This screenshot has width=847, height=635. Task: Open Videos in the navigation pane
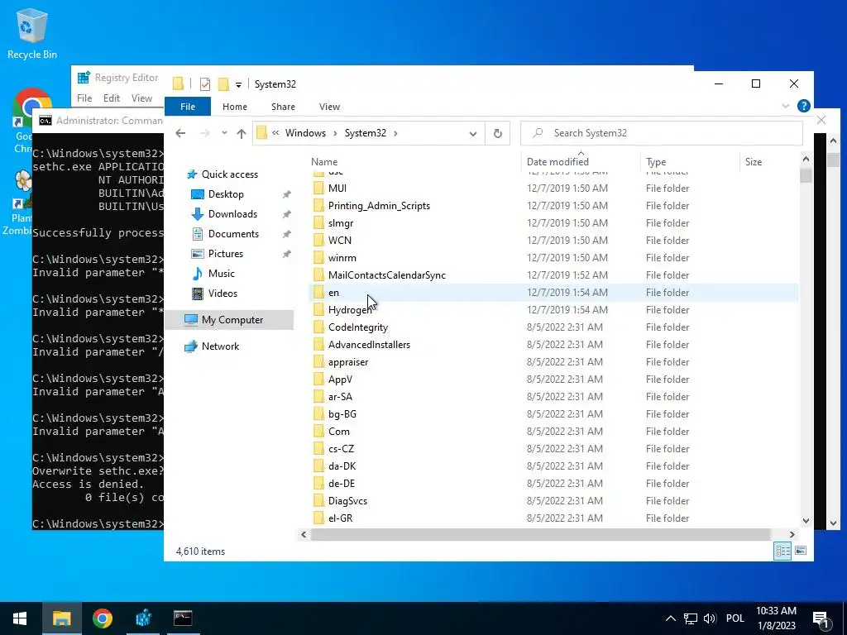[223, 294]
